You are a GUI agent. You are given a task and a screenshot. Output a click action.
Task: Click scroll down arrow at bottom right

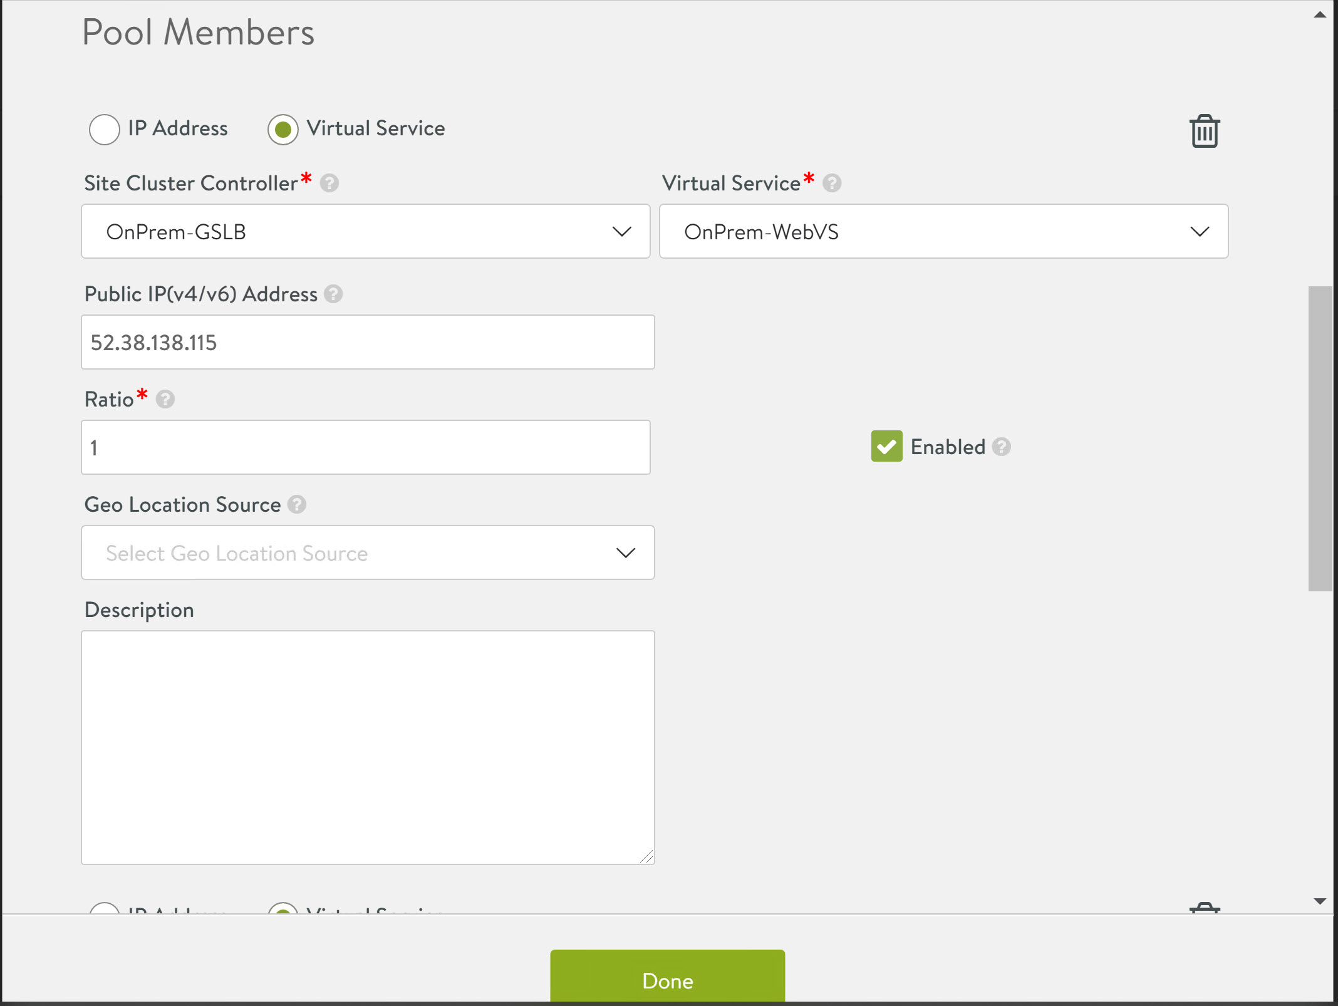(1320, 901)
